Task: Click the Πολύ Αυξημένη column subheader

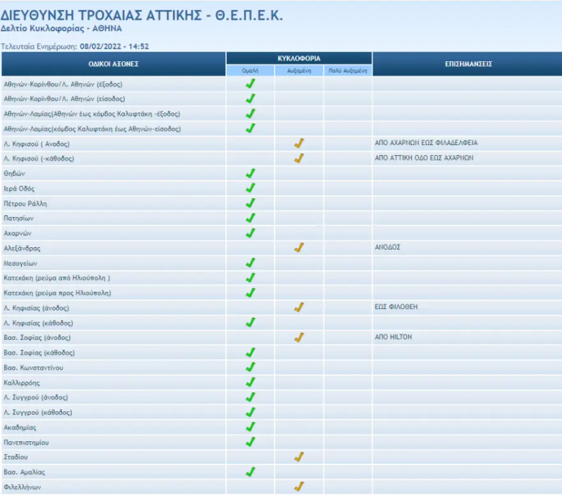Action: [347, 70]
